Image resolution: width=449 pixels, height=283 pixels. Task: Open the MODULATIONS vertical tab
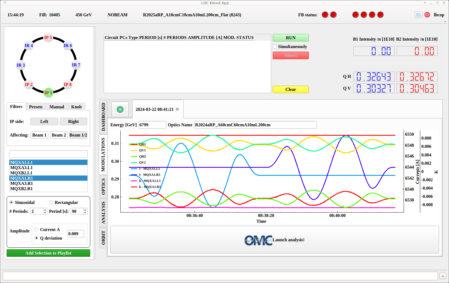103,154
